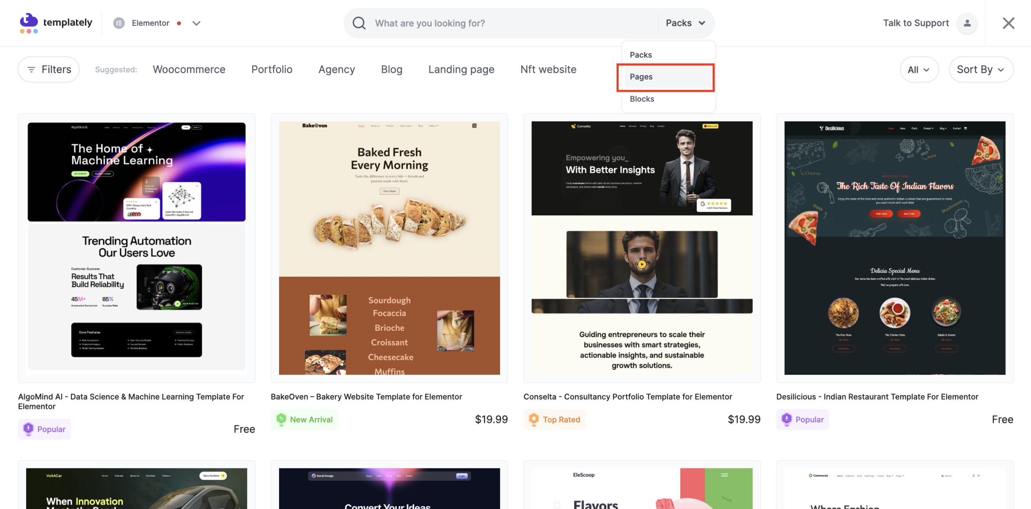Click the Top Rated badge under Conselta
1031x509 pixels.
[555, 419]
